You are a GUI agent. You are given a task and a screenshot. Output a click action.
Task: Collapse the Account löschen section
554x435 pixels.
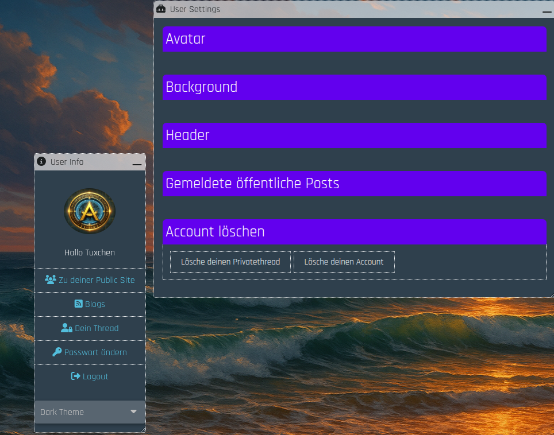355,232
